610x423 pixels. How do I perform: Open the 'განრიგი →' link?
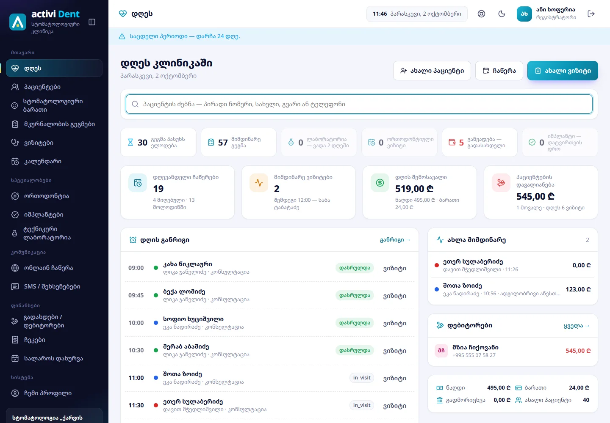coord(395,240)
